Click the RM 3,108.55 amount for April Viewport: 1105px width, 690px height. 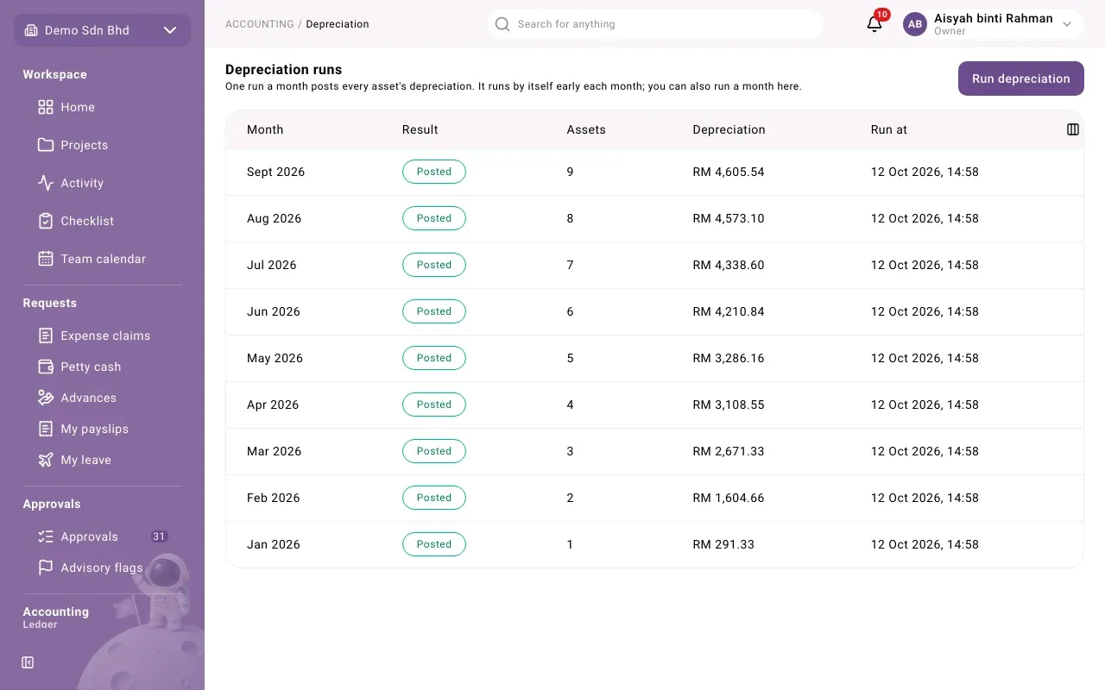729,405
